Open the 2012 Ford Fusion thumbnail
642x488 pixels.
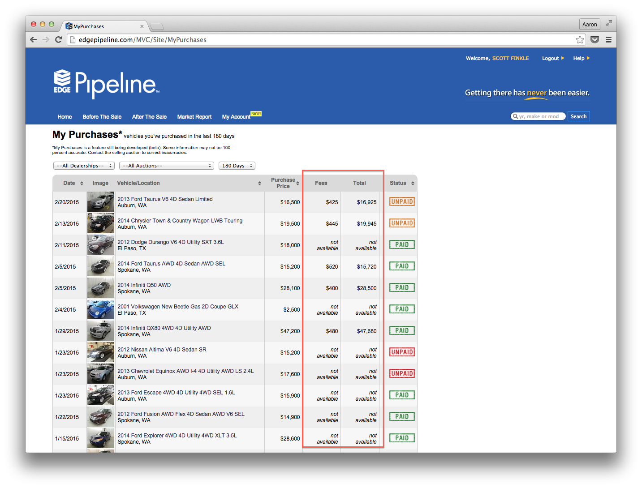(101, 417)
